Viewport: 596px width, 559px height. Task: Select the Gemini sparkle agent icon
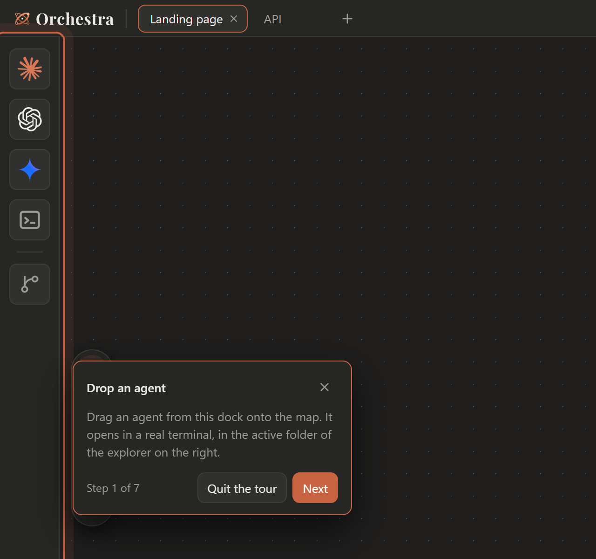point(30,170)
